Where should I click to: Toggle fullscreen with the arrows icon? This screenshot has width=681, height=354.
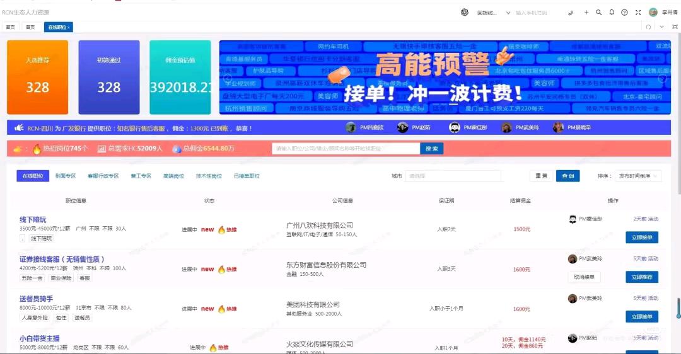pos(638,13)
